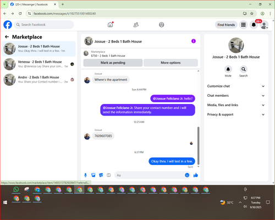The image size is (275, 220).
Task: Click the 7609607085 message bubble
Action: click(103, 136)
